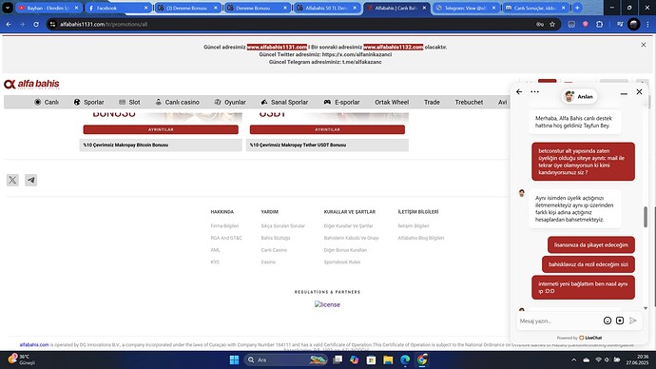This screenshot has width=656, height=369.
Task: Reload the browser page
Action: coord(36,25)
